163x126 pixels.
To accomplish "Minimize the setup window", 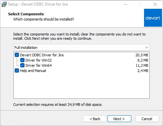I will [x=125, y=4].
